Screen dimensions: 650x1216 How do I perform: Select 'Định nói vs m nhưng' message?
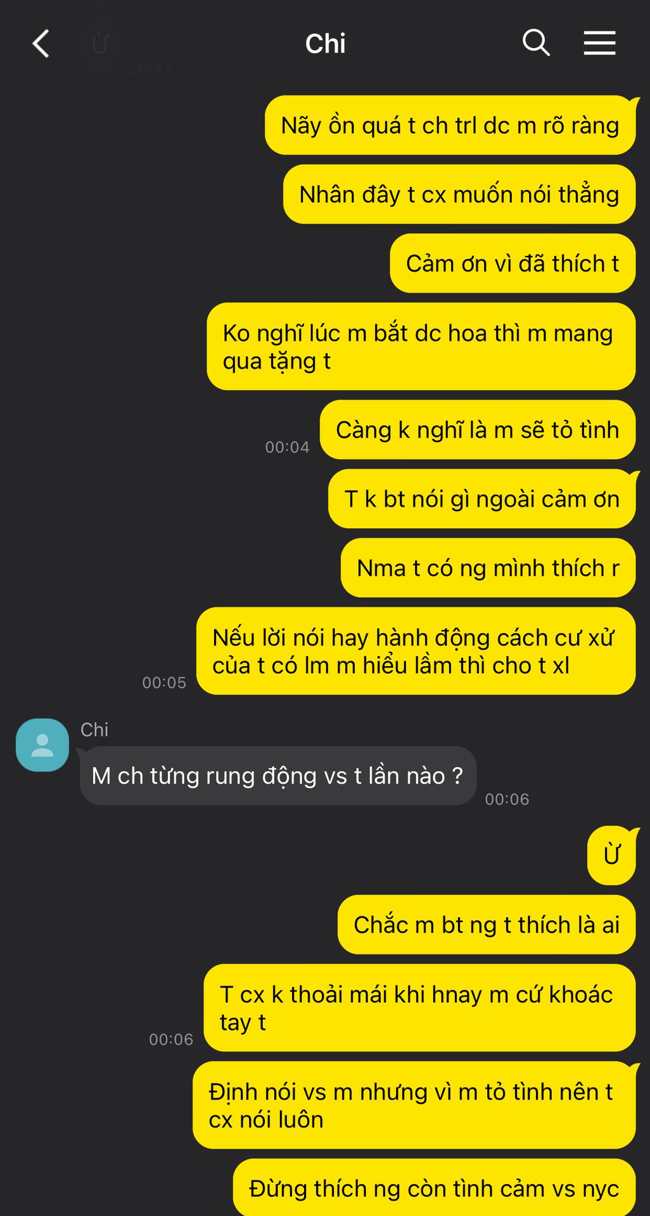click(x=414, y=1105)
